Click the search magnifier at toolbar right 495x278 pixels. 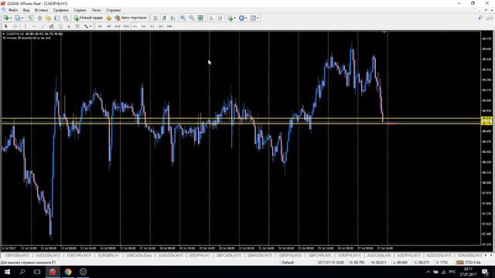tap(480, 18)
